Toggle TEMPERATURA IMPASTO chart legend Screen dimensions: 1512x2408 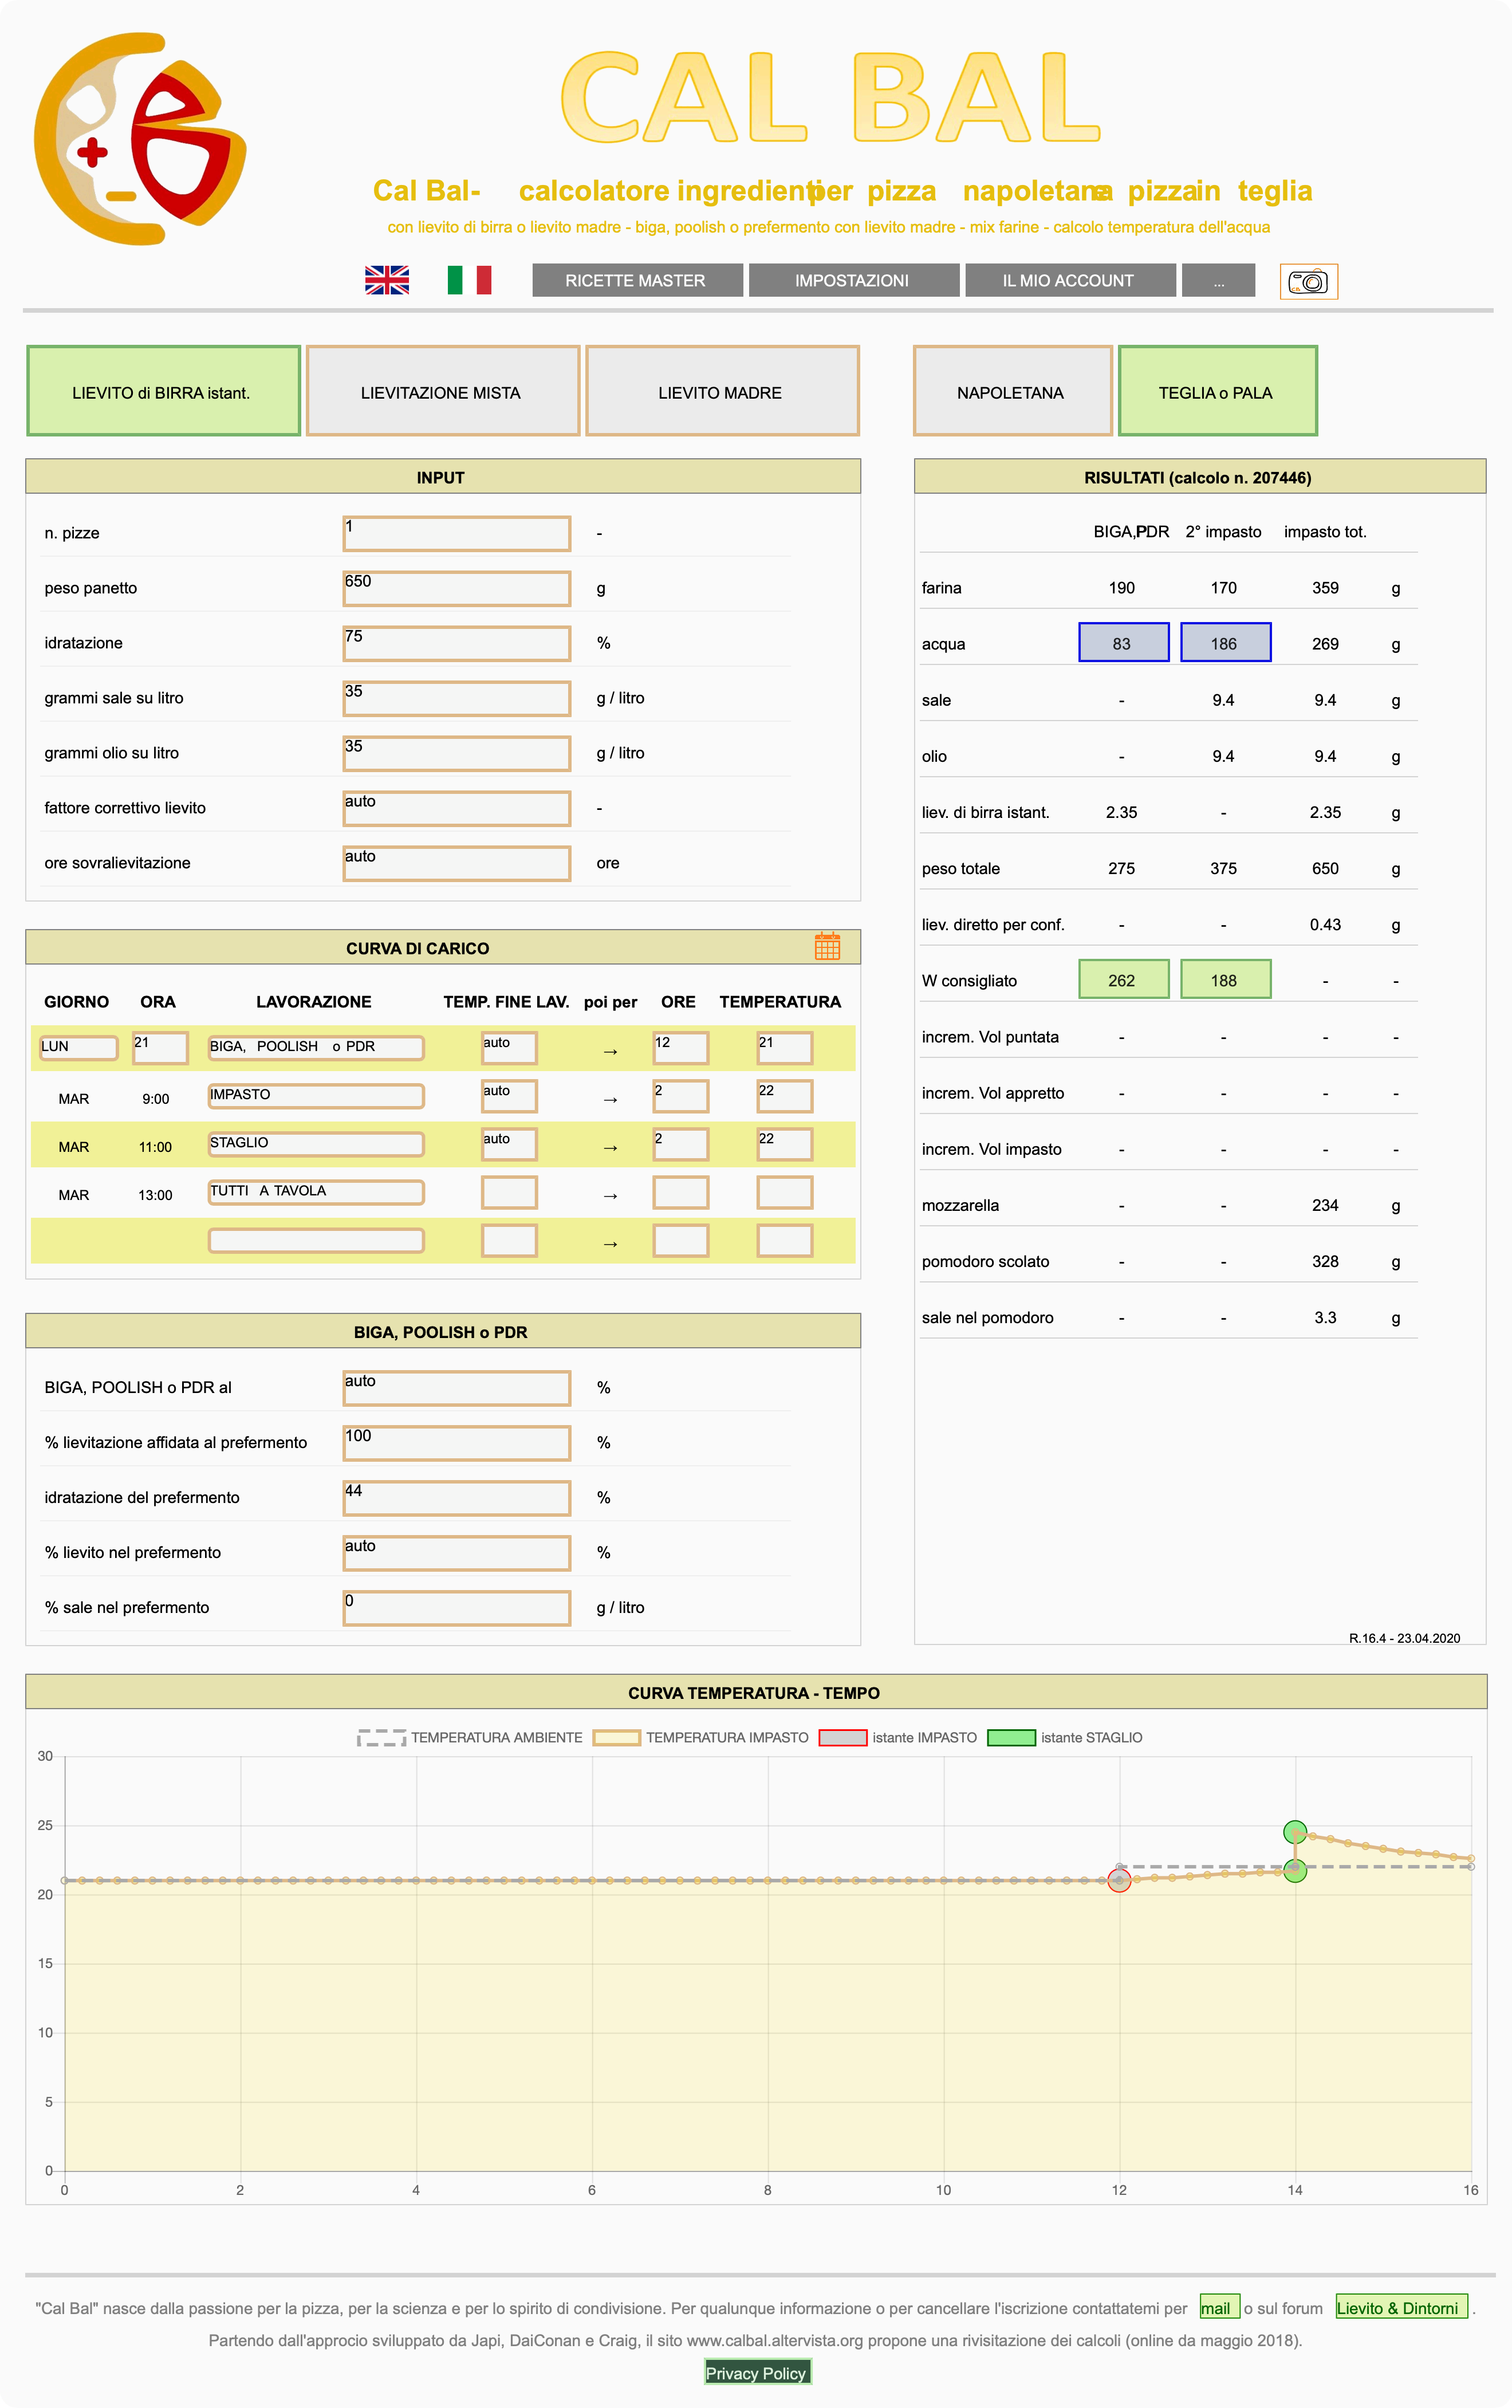[x=701, y=1738]
